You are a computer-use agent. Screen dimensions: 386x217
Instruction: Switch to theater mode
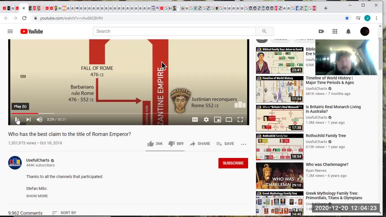point(229,120)
